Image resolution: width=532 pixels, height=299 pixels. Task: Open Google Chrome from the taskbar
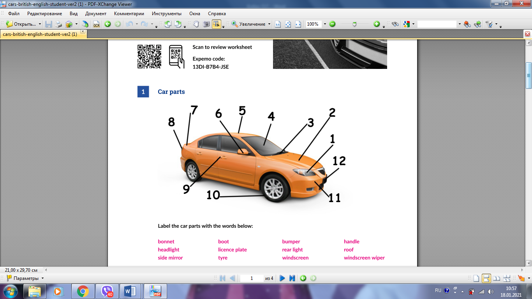click(83, 291)
